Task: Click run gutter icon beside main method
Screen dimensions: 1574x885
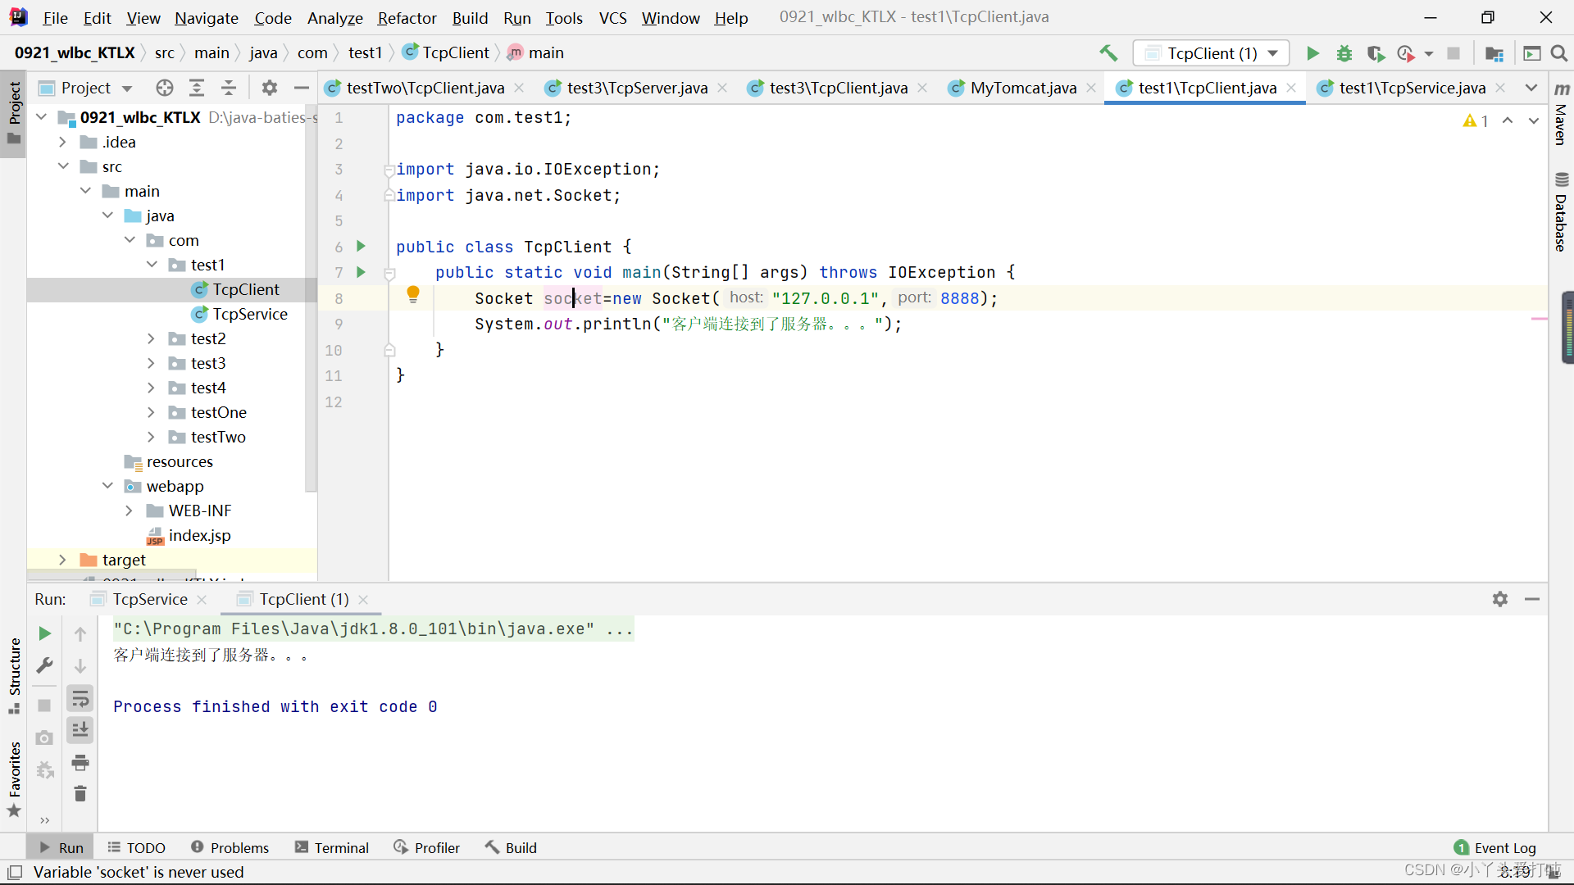Action: pyautogui.click(x=361, y=272)
